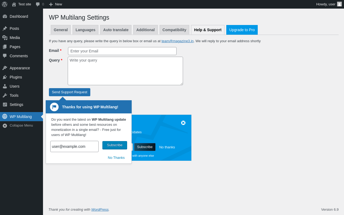Click Send Support Request button

tap(70, 92)
